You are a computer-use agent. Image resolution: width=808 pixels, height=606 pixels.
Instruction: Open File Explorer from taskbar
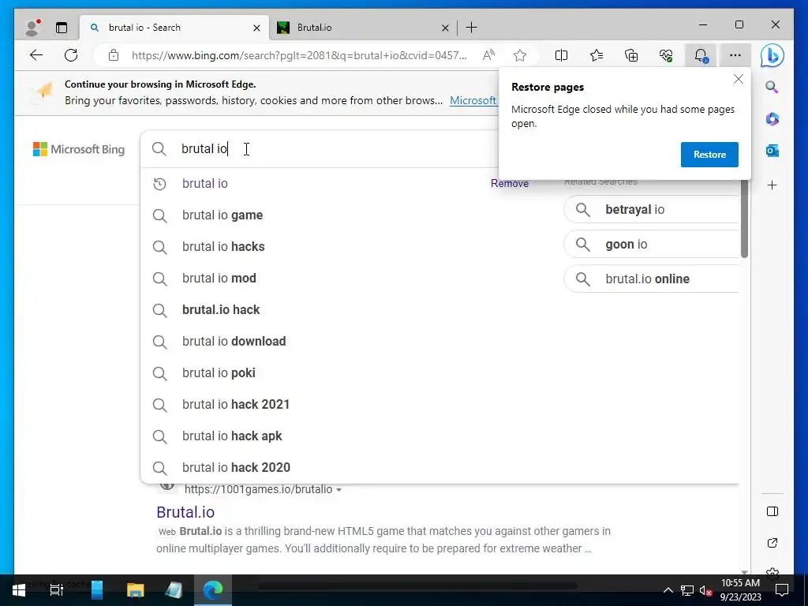pyautogui.click(x=135, y=590)
